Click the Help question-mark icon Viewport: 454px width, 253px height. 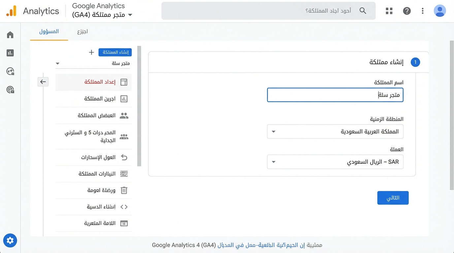tap(407, 11)
